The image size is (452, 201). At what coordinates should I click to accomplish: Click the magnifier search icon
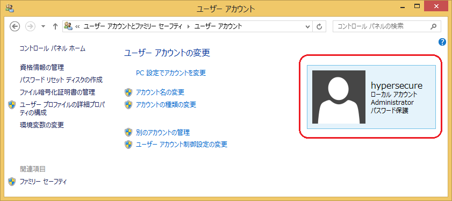pyautogui.click(x=433, y=26)
